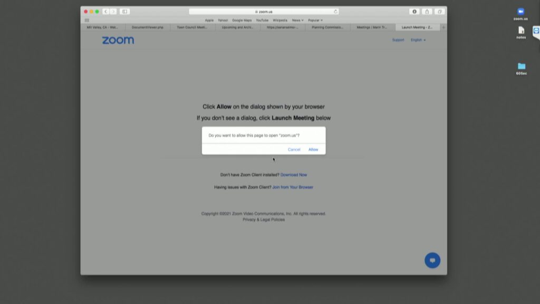Reload the zoom.us page
Image resolution: width=540 pixels, height=304 pixels.
335,12
